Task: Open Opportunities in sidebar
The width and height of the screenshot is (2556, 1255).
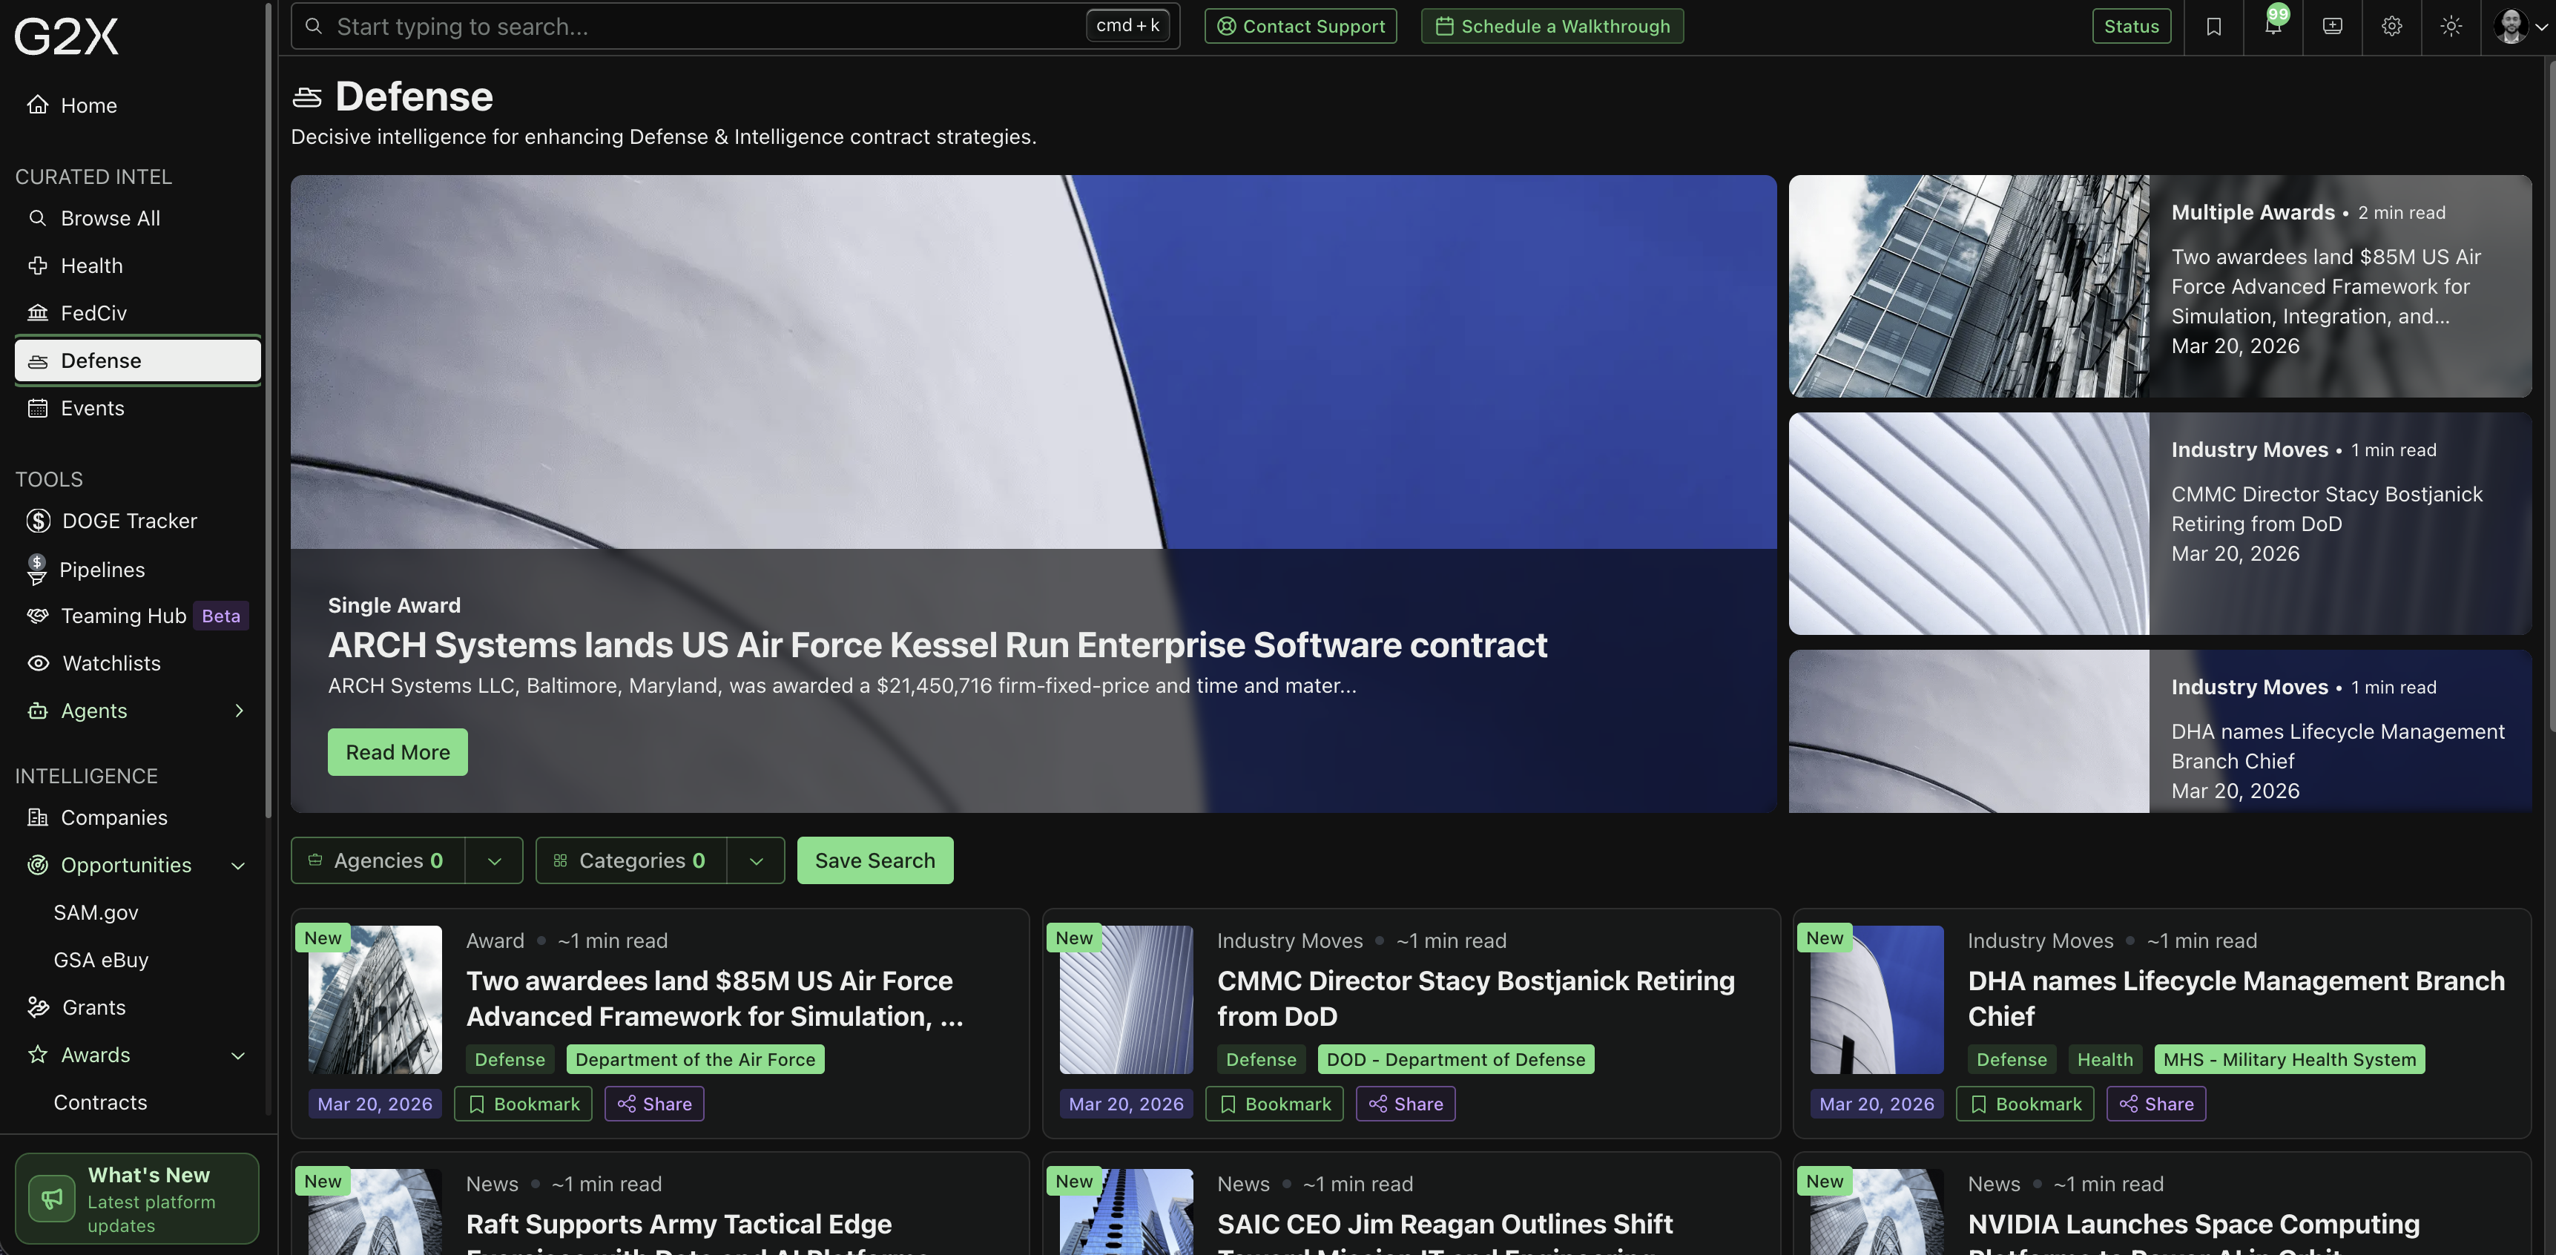Action: [x=126, y=866]
